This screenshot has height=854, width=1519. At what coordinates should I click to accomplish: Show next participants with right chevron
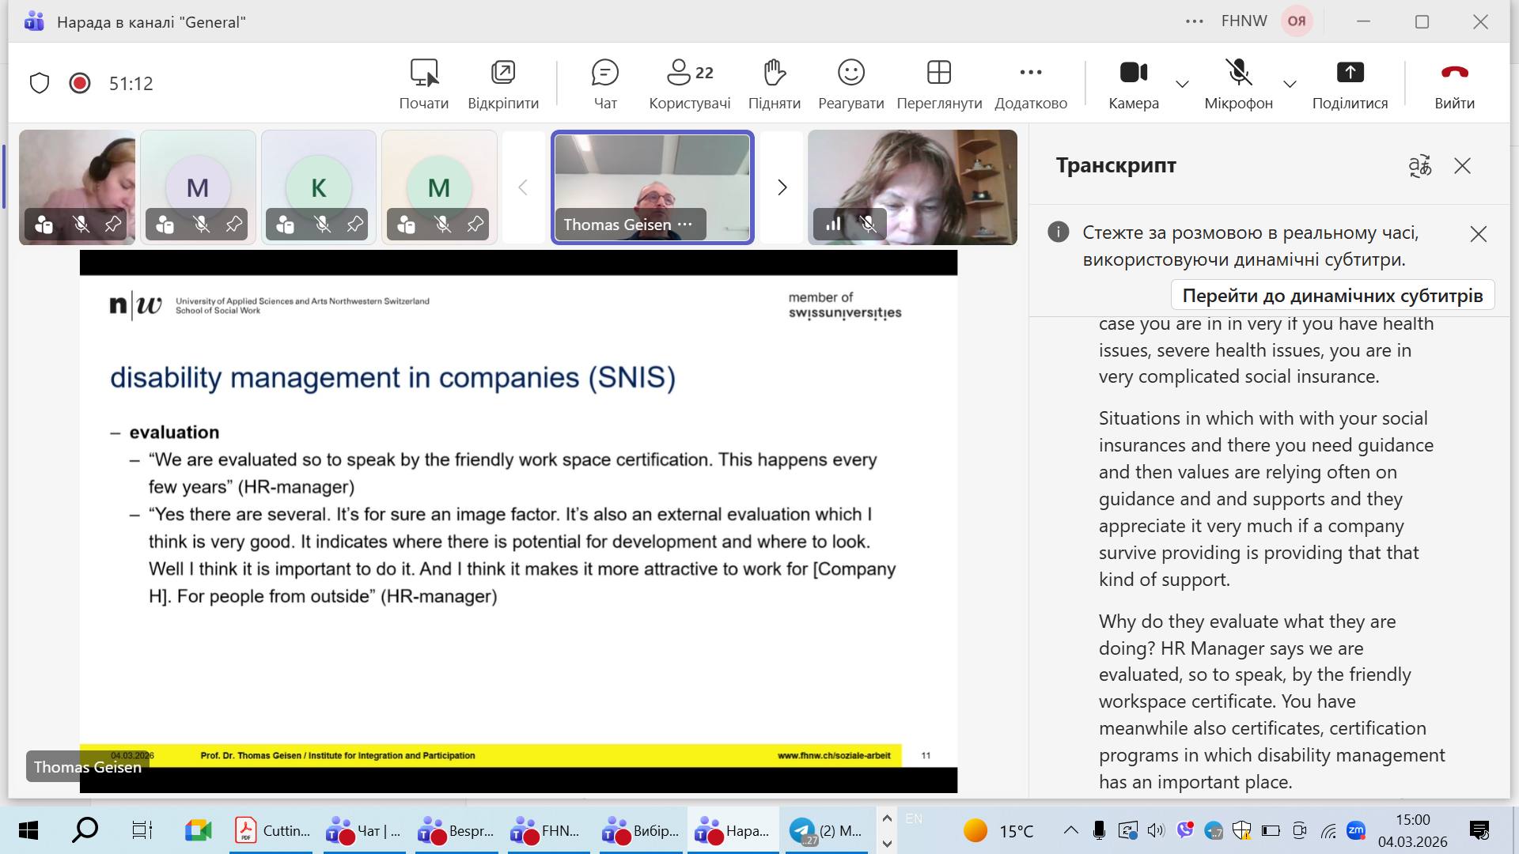point(782,187)
